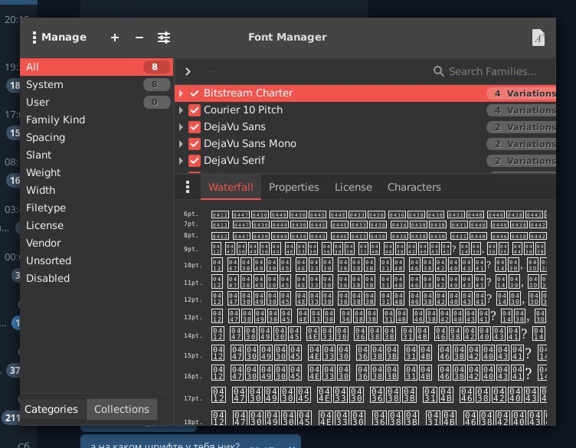Click the Search Families field

(x=490, y=71)
